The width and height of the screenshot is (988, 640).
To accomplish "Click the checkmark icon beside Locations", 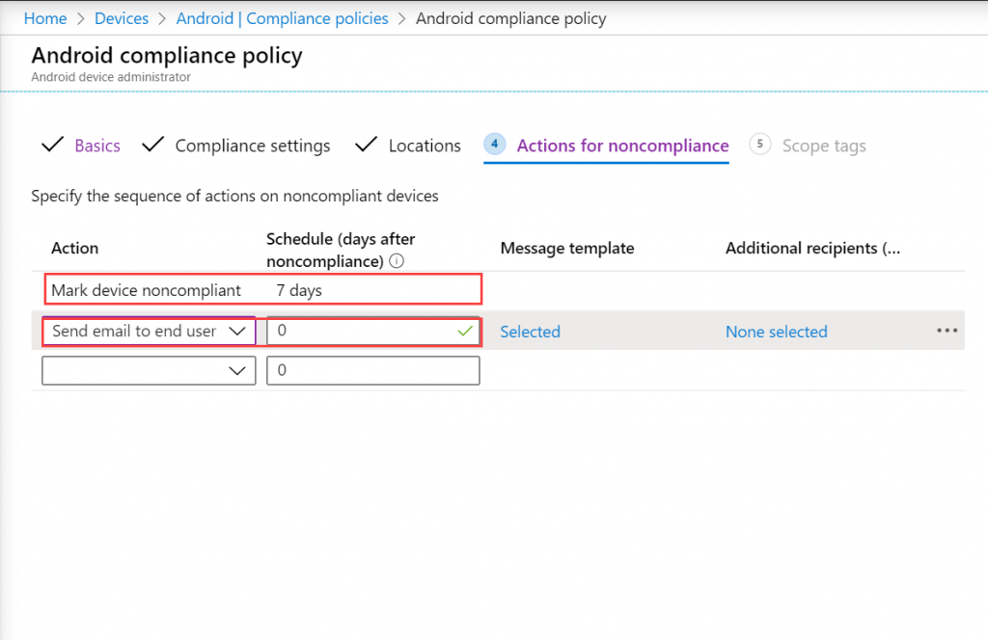I will pyautogui.click(x=367, y=145).
